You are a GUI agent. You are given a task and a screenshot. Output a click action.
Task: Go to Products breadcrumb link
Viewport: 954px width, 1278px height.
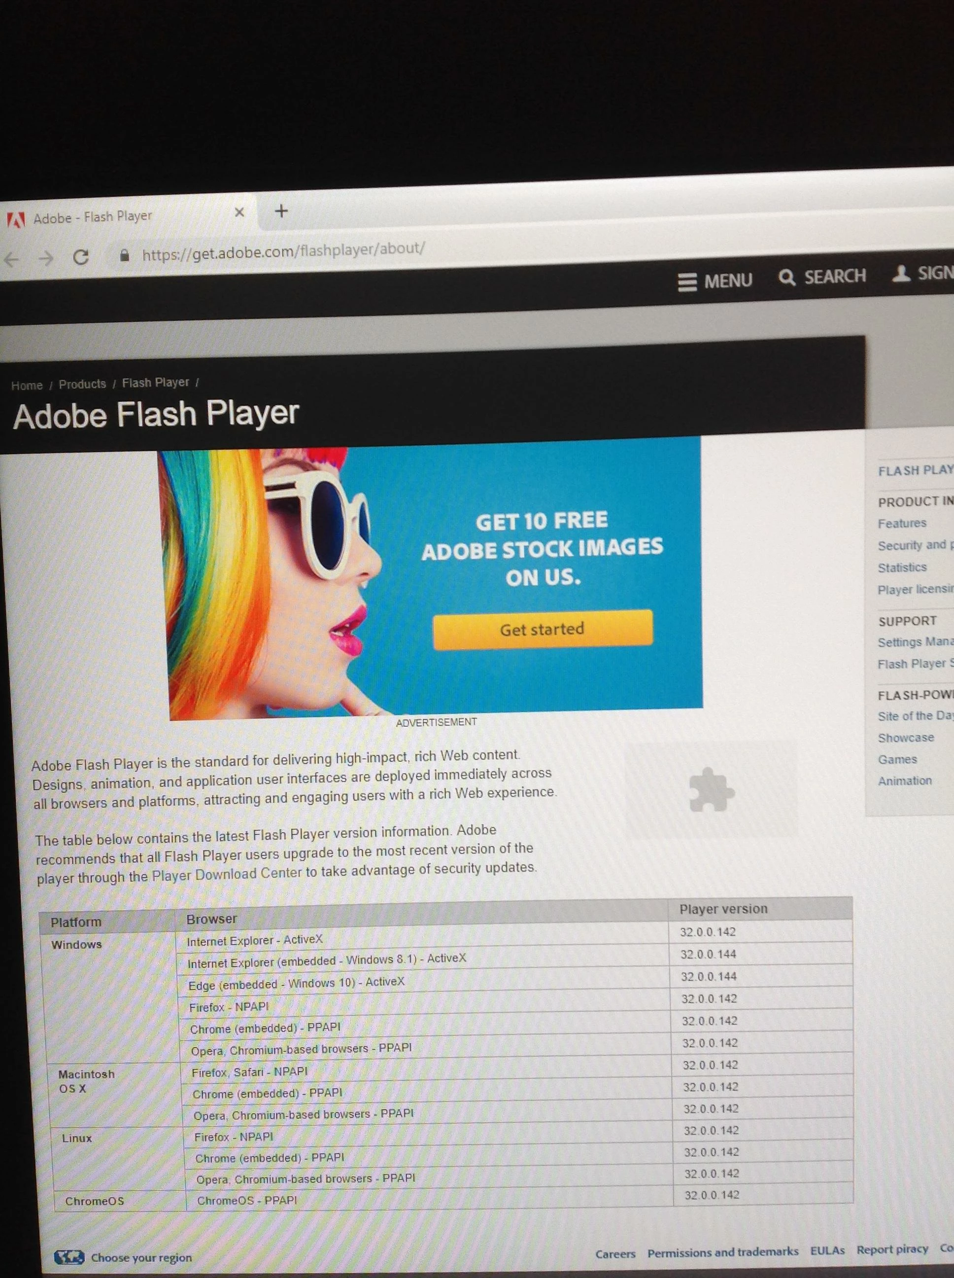83,384
